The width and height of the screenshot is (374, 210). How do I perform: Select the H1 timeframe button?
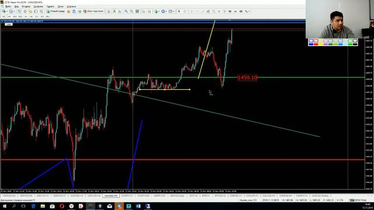click(x=26, y=16)
